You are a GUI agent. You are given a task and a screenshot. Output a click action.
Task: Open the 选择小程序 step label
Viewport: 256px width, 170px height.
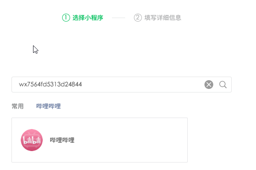click(x=88, y=18)
